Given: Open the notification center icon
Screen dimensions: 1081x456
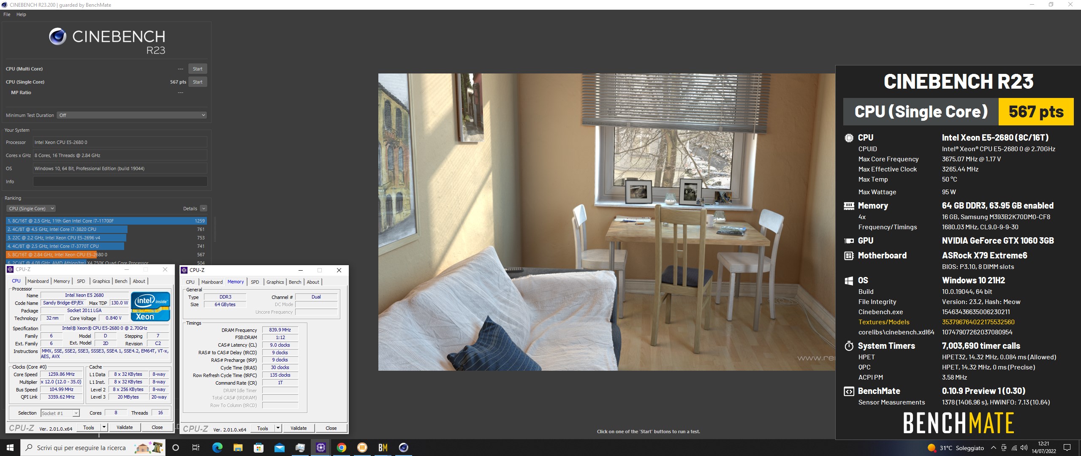Looking at the screenshot, I should [x=1067, y=448].
